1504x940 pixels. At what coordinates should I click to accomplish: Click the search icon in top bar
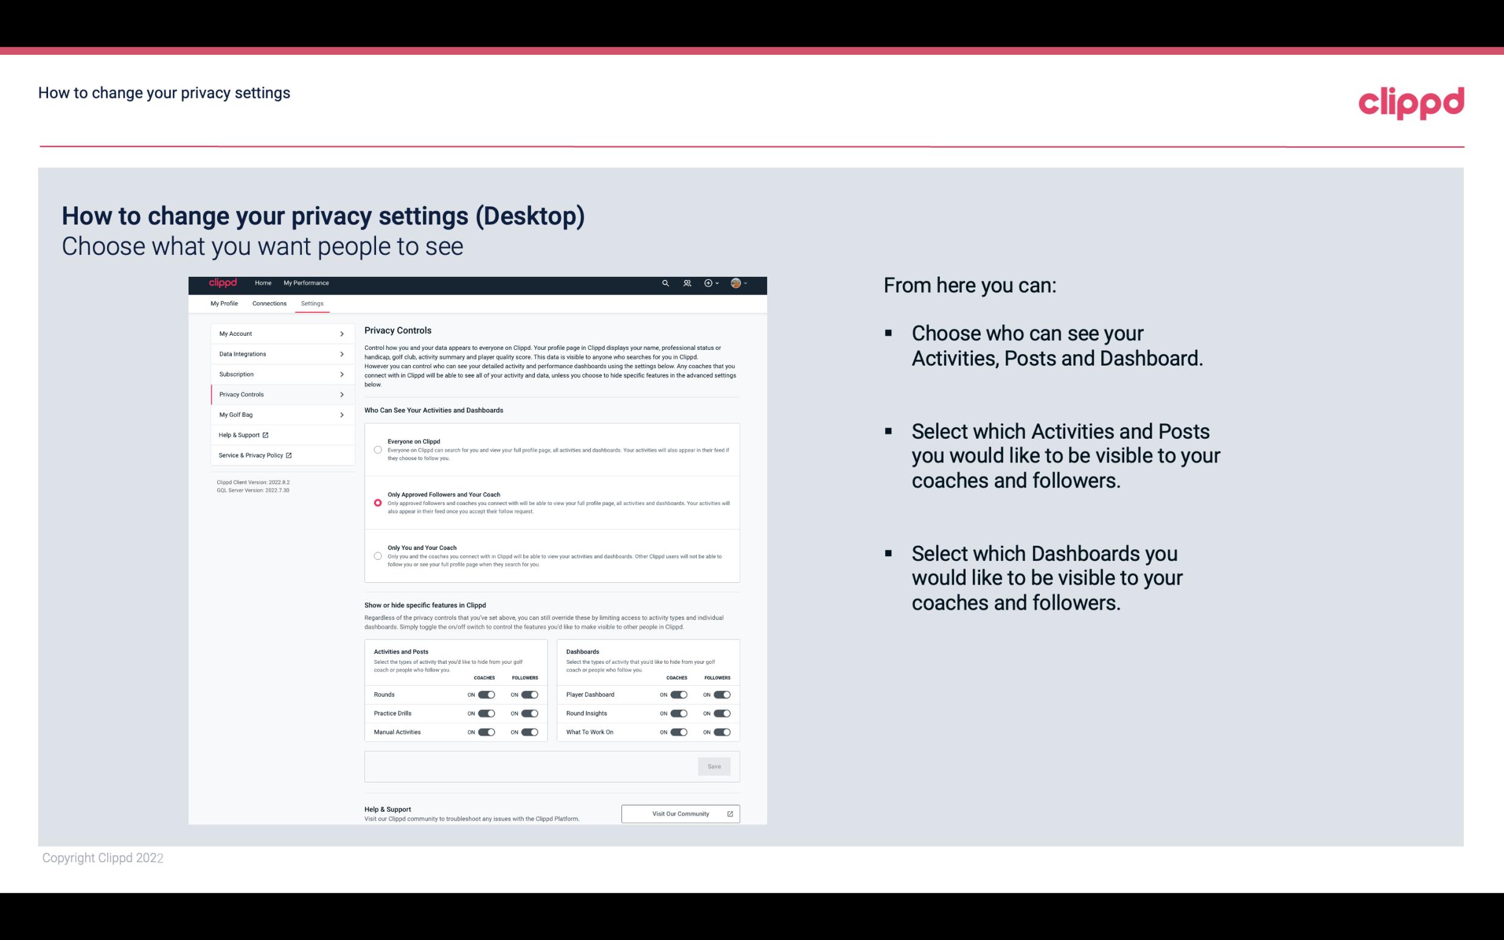664,283
